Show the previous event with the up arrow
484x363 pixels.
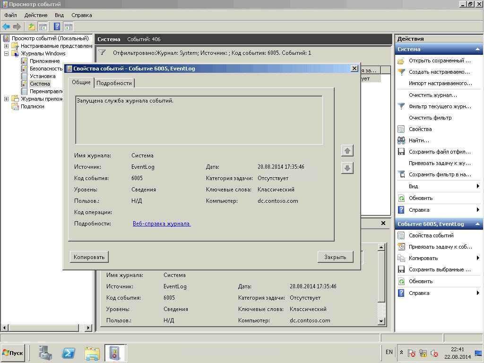(347, 151)
